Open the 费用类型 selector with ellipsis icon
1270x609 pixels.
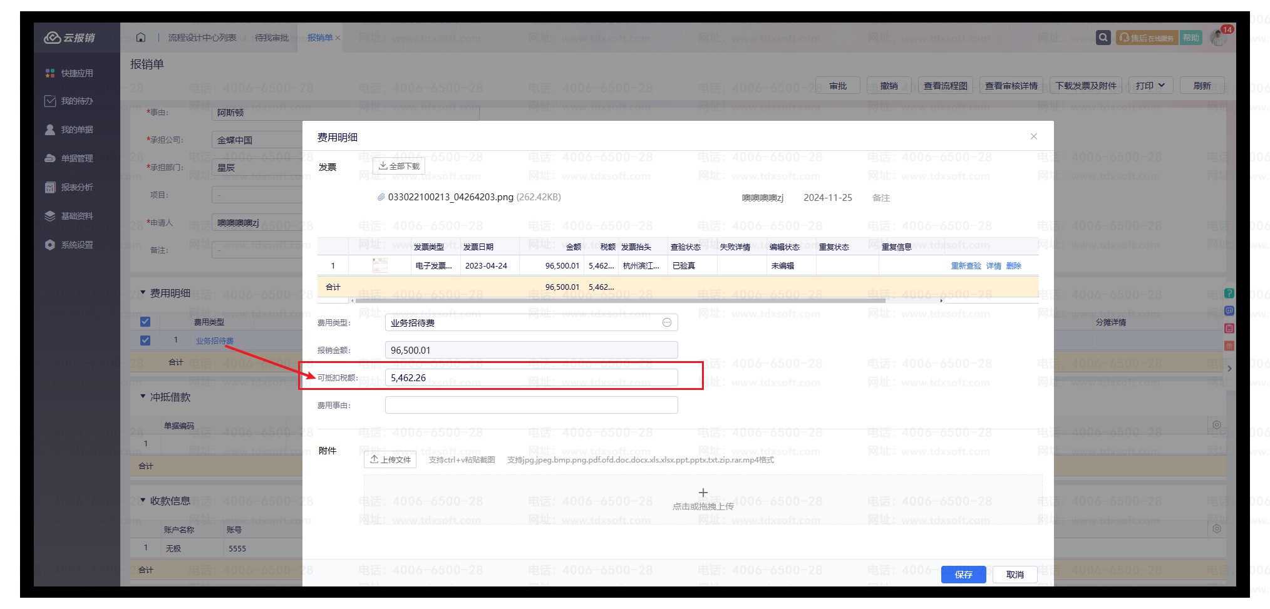(x=666, y=322)
